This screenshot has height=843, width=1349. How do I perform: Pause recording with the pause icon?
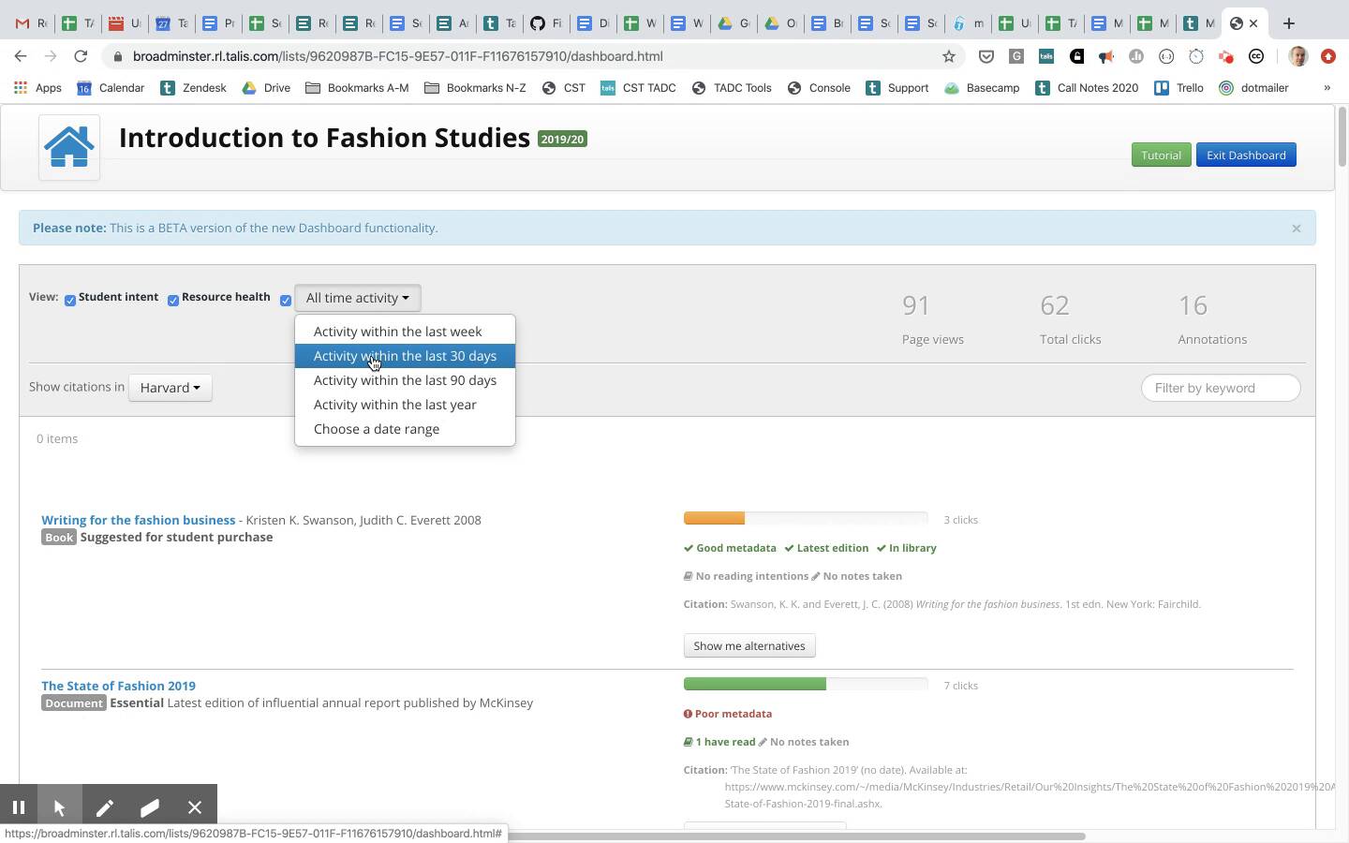[18, 807]
